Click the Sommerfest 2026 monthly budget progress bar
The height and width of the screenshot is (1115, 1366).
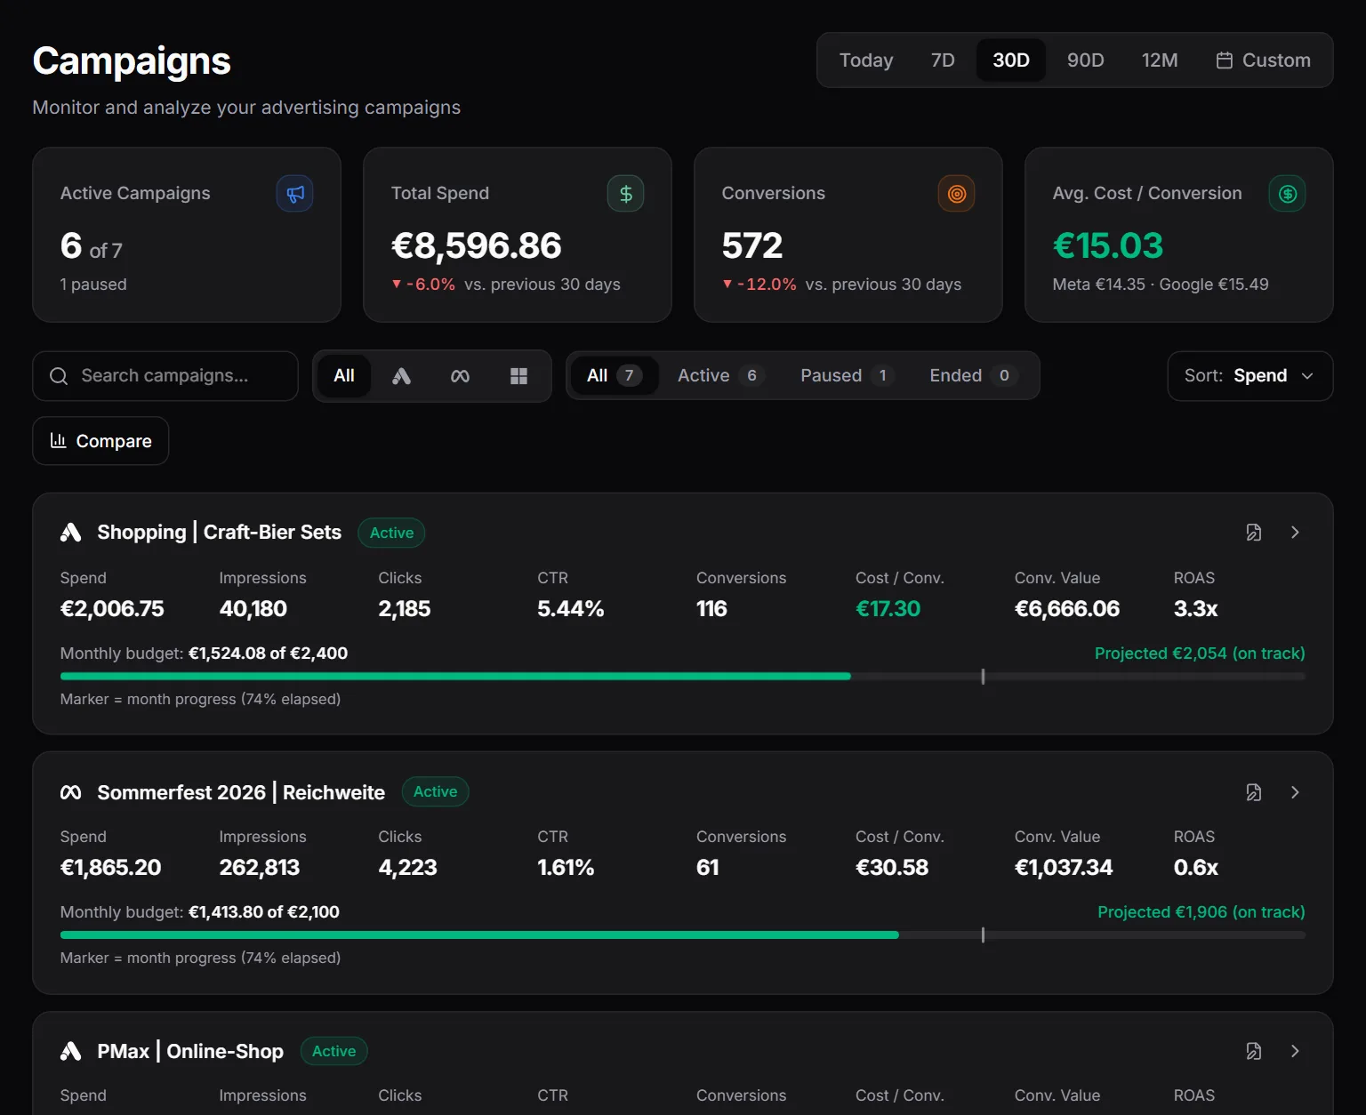tap(683, 935)
